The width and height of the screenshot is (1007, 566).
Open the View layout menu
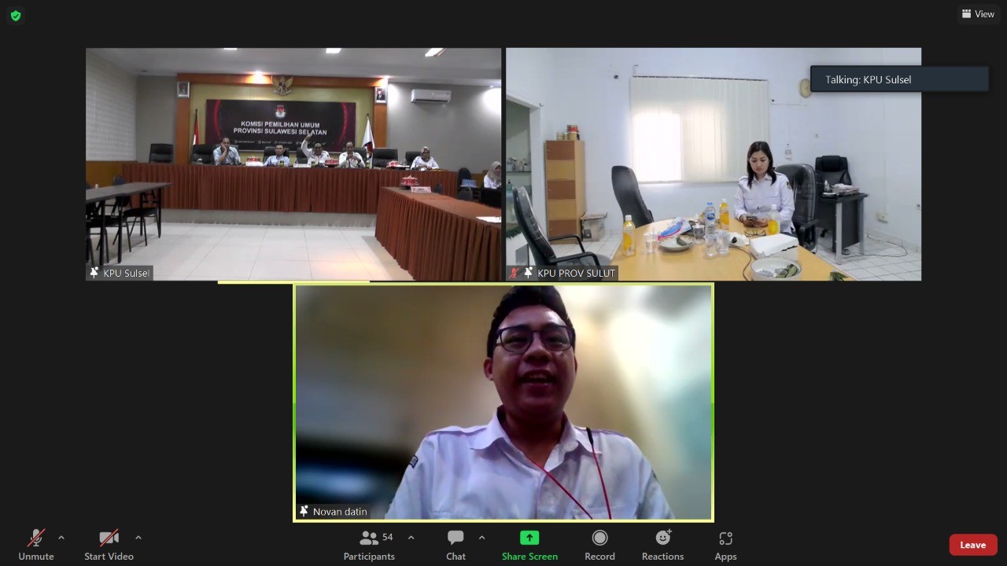(978, 14)
